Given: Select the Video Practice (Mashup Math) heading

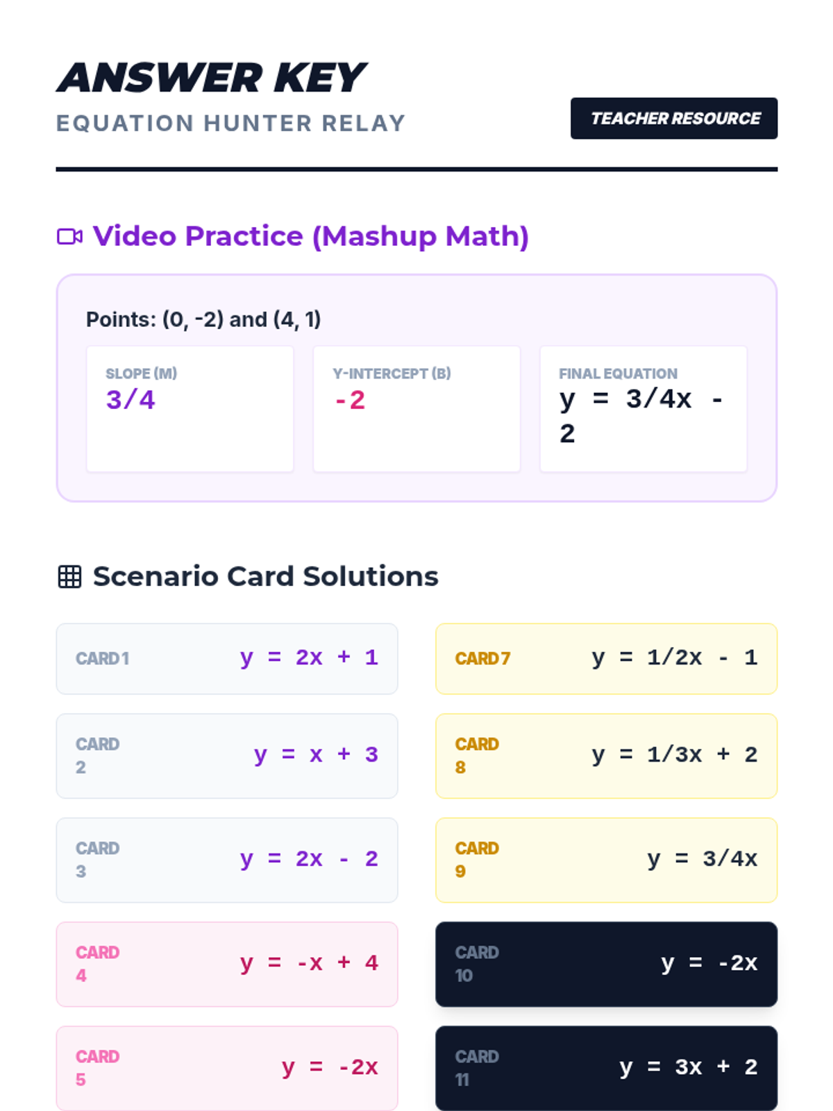Looking at the screenshot, I should pos(310,236).
